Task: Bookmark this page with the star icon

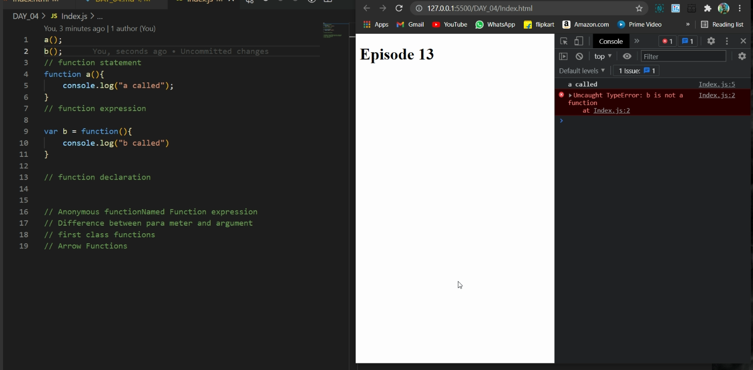Action: coord(639,8)
